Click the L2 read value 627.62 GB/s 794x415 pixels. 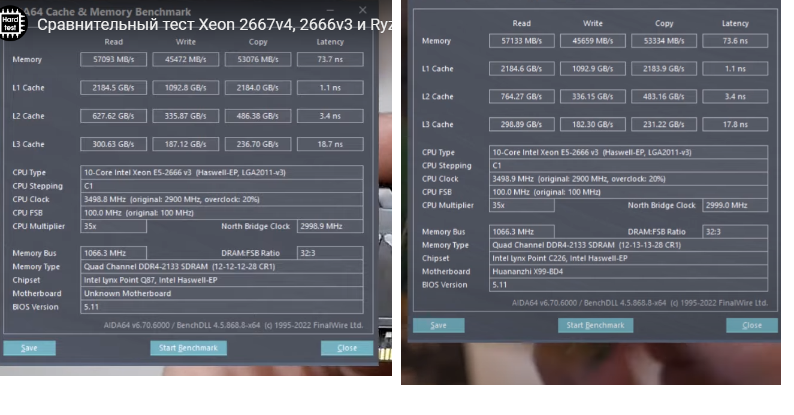[114, 116]
